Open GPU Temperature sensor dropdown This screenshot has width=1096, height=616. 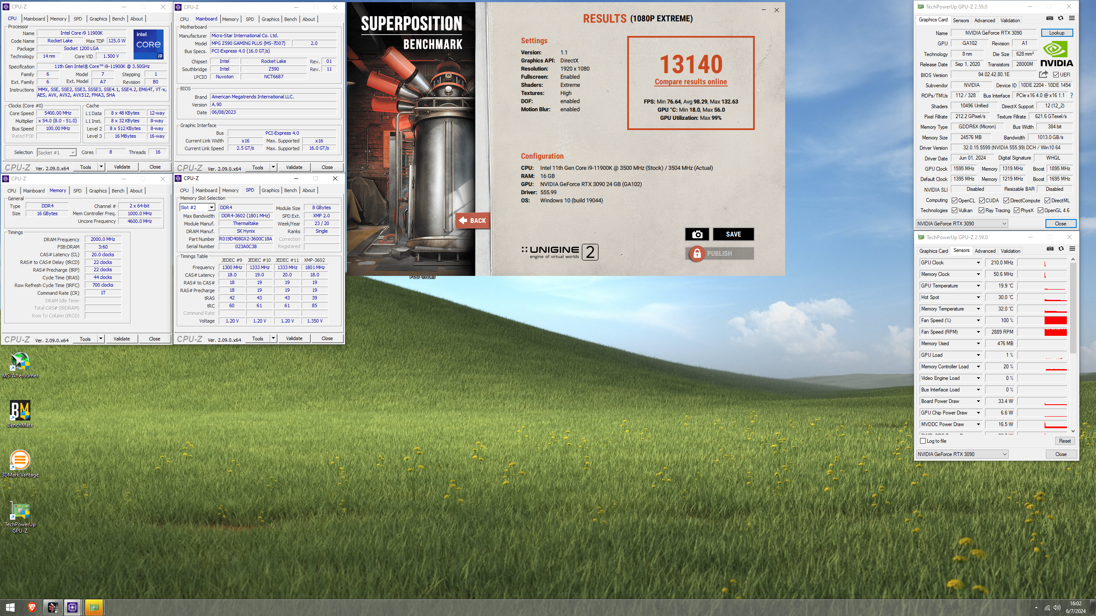tap(978, 286)
